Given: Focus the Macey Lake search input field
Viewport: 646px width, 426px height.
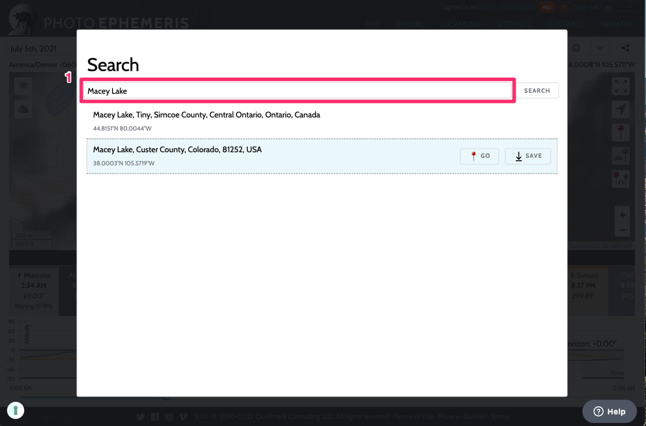Looking at the screenshot, I should (296, 91).
